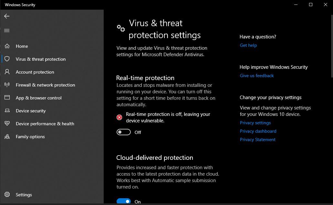The height and width of the screenshot is (205, 333).
Task: Click the Device security laptop icon
Action: tap(7, 111)
